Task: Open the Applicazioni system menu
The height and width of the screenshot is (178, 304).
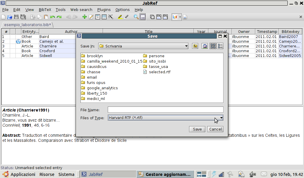Action: 23,174
